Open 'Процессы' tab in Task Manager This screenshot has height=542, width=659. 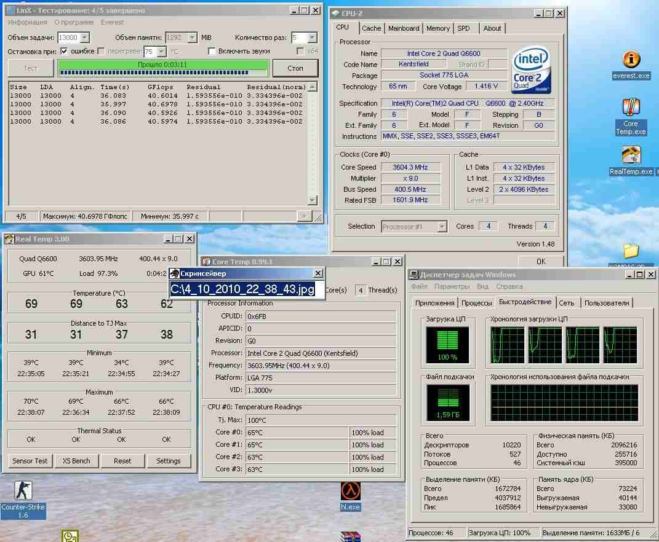point(476,303)
